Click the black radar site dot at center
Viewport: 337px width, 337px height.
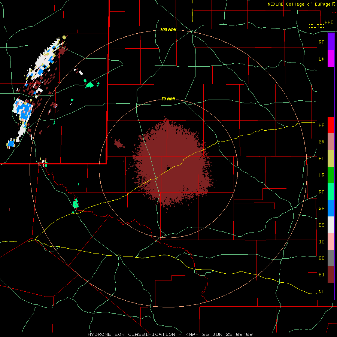168,168
